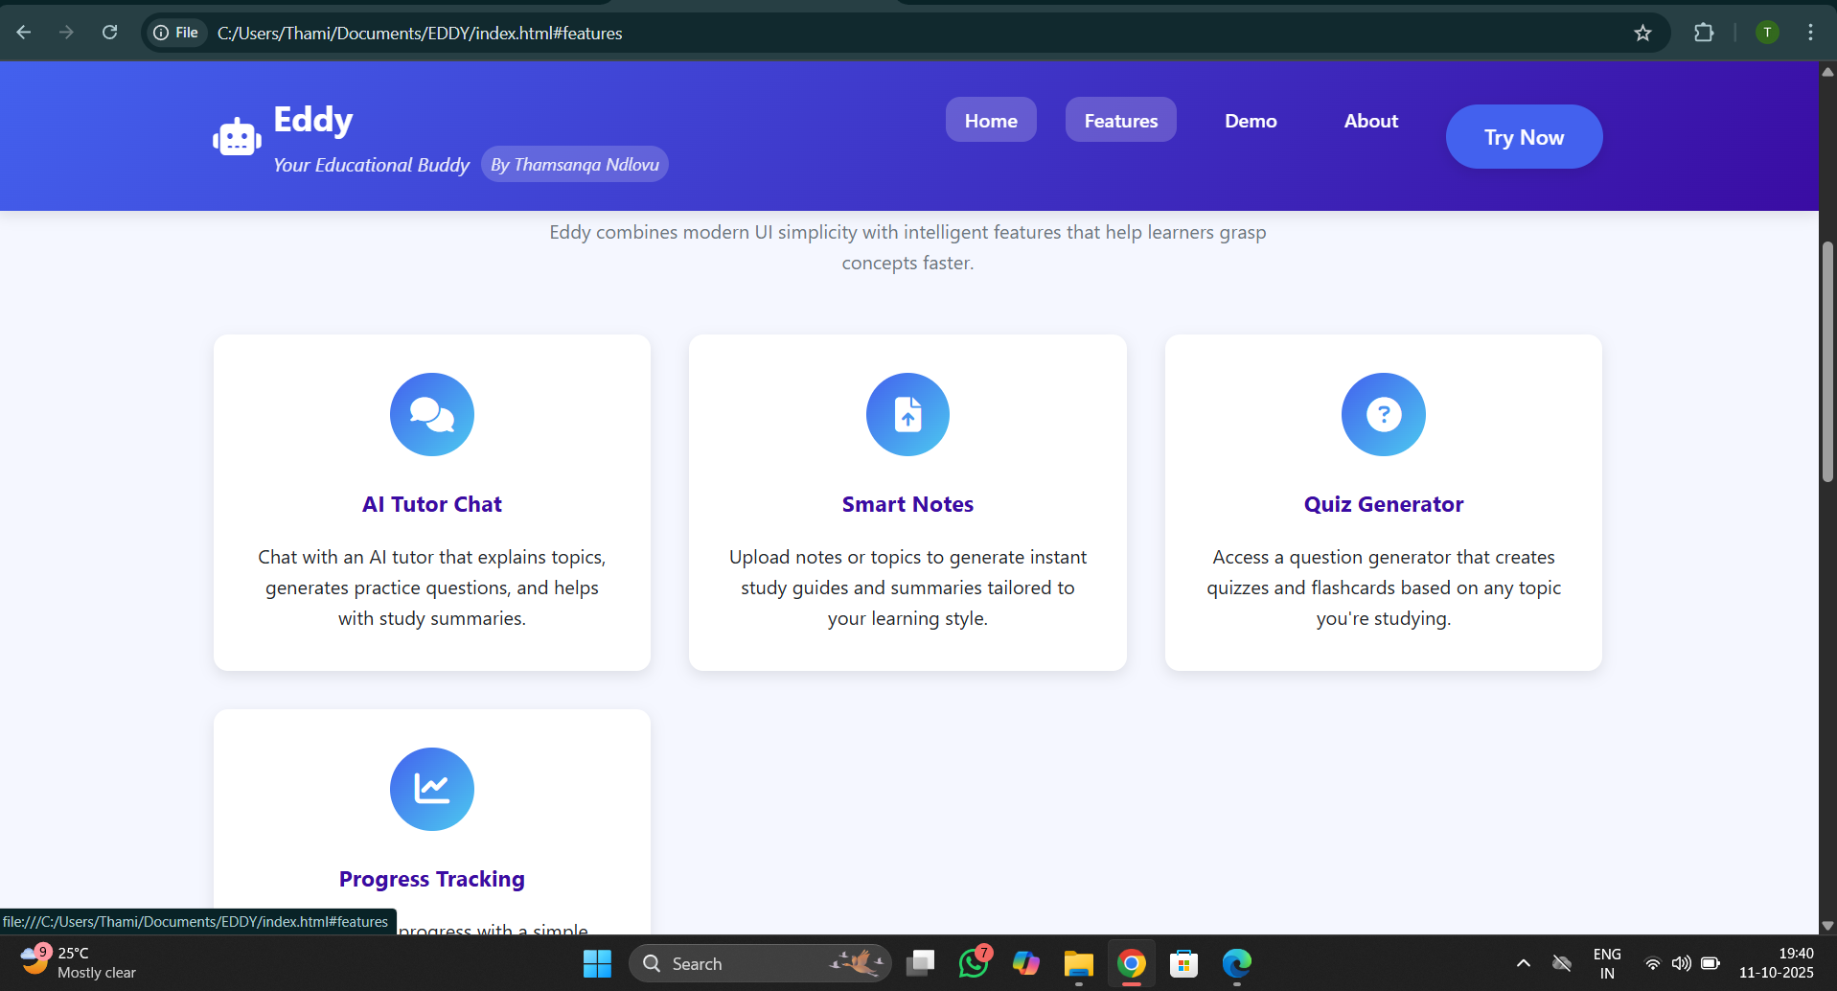The height and width of the screenshot is (991, 1837).
Task: Reload the page with the refresh icon
Action: [110, 33]
